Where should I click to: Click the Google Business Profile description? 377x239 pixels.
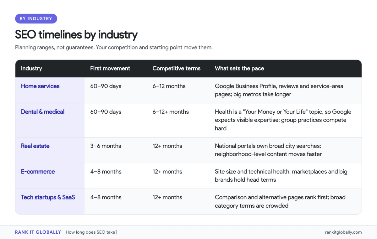point(279,90)
